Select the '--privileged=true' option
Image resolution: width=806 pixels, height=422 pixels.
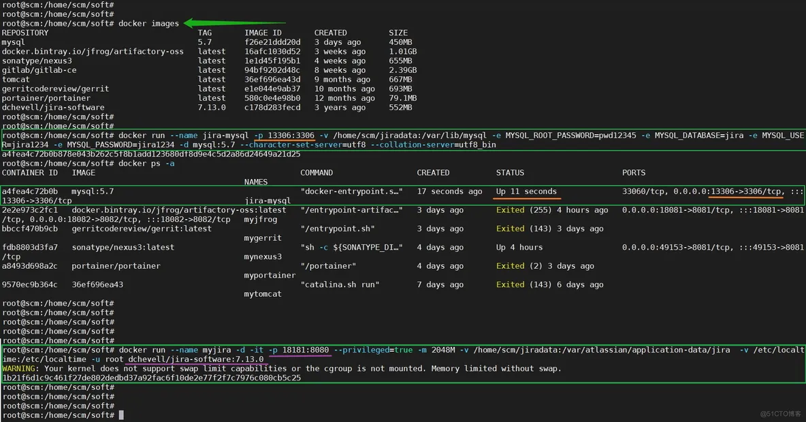373,350
